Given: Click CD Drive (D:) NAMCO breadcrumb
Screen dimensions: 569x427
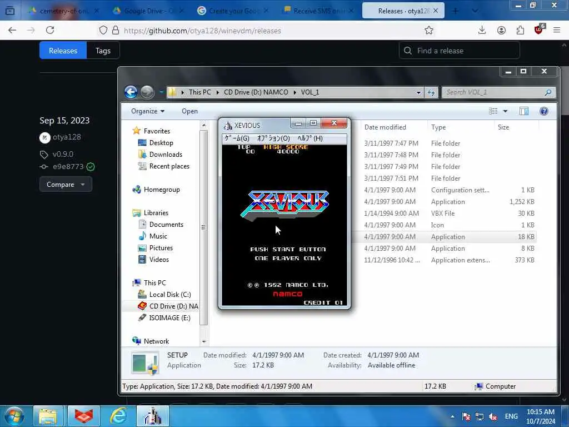Looking at the screenshot, I should (x=256, y=92).
